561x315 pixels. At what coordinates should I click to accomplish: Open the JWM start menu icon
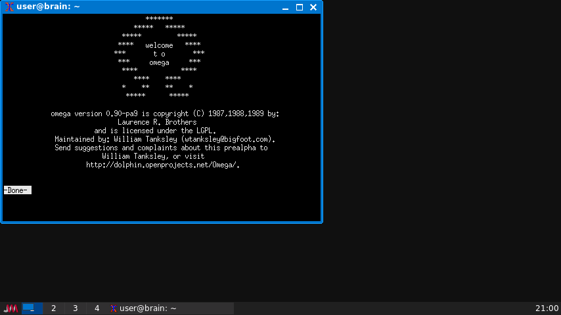click(11, 308)
